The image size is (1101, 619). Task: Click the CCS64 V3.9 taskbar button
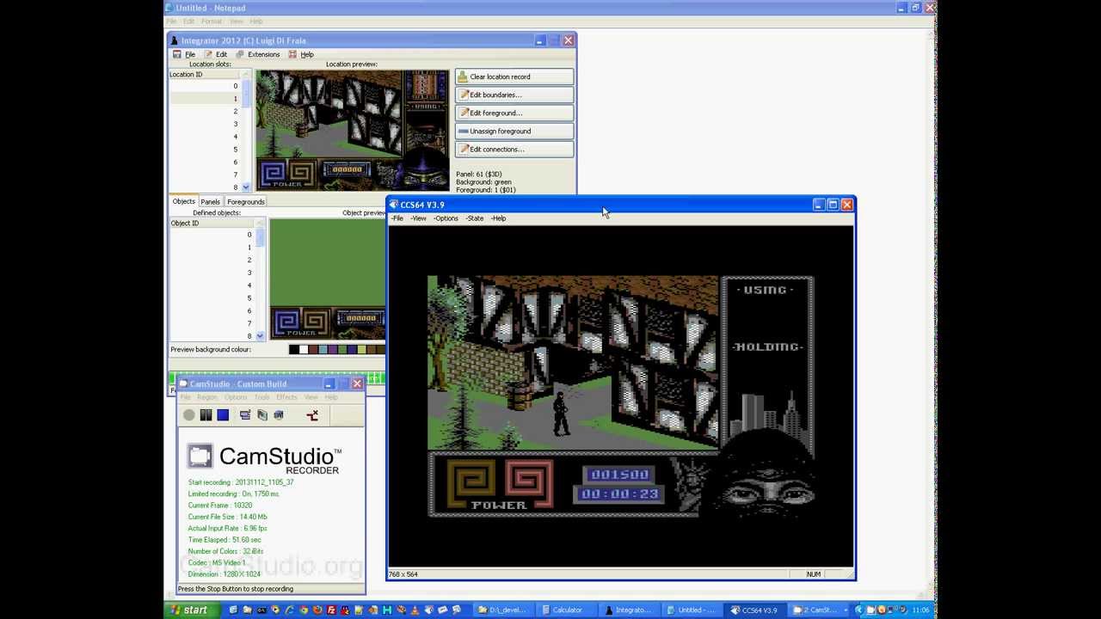click(754, 610)
